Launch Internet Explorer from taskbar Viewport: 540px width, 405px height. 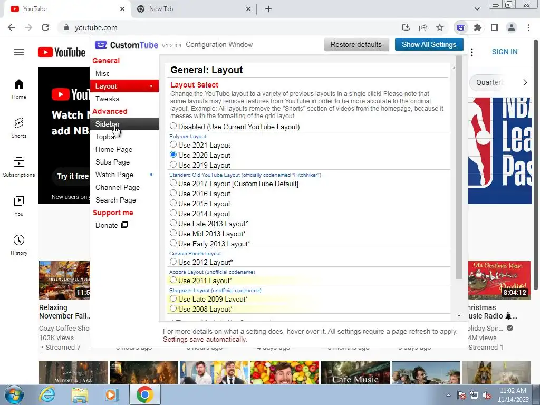pyautogui.click(x=47, y=394)
